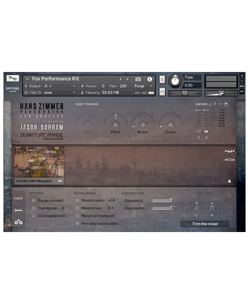Click the AM MIX label
Image resolution: width=249 pixels, height=304 pixels.
[201, 104]
